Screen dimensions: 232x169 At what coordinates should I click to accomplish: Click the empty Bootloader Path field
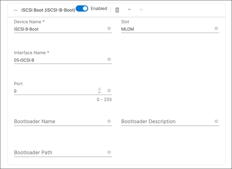pyautogui.click(x=53, y=153)
